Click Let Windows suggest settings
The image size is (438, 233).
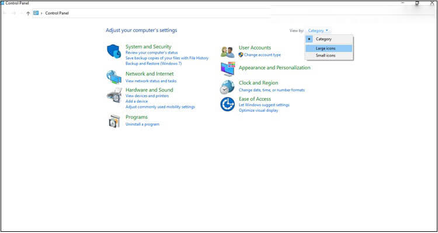264,105
